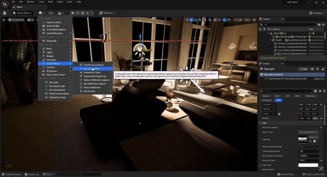Screen dimensions: 327x177
Task: Toggle grid snapping icon
Action: [215, 20]
